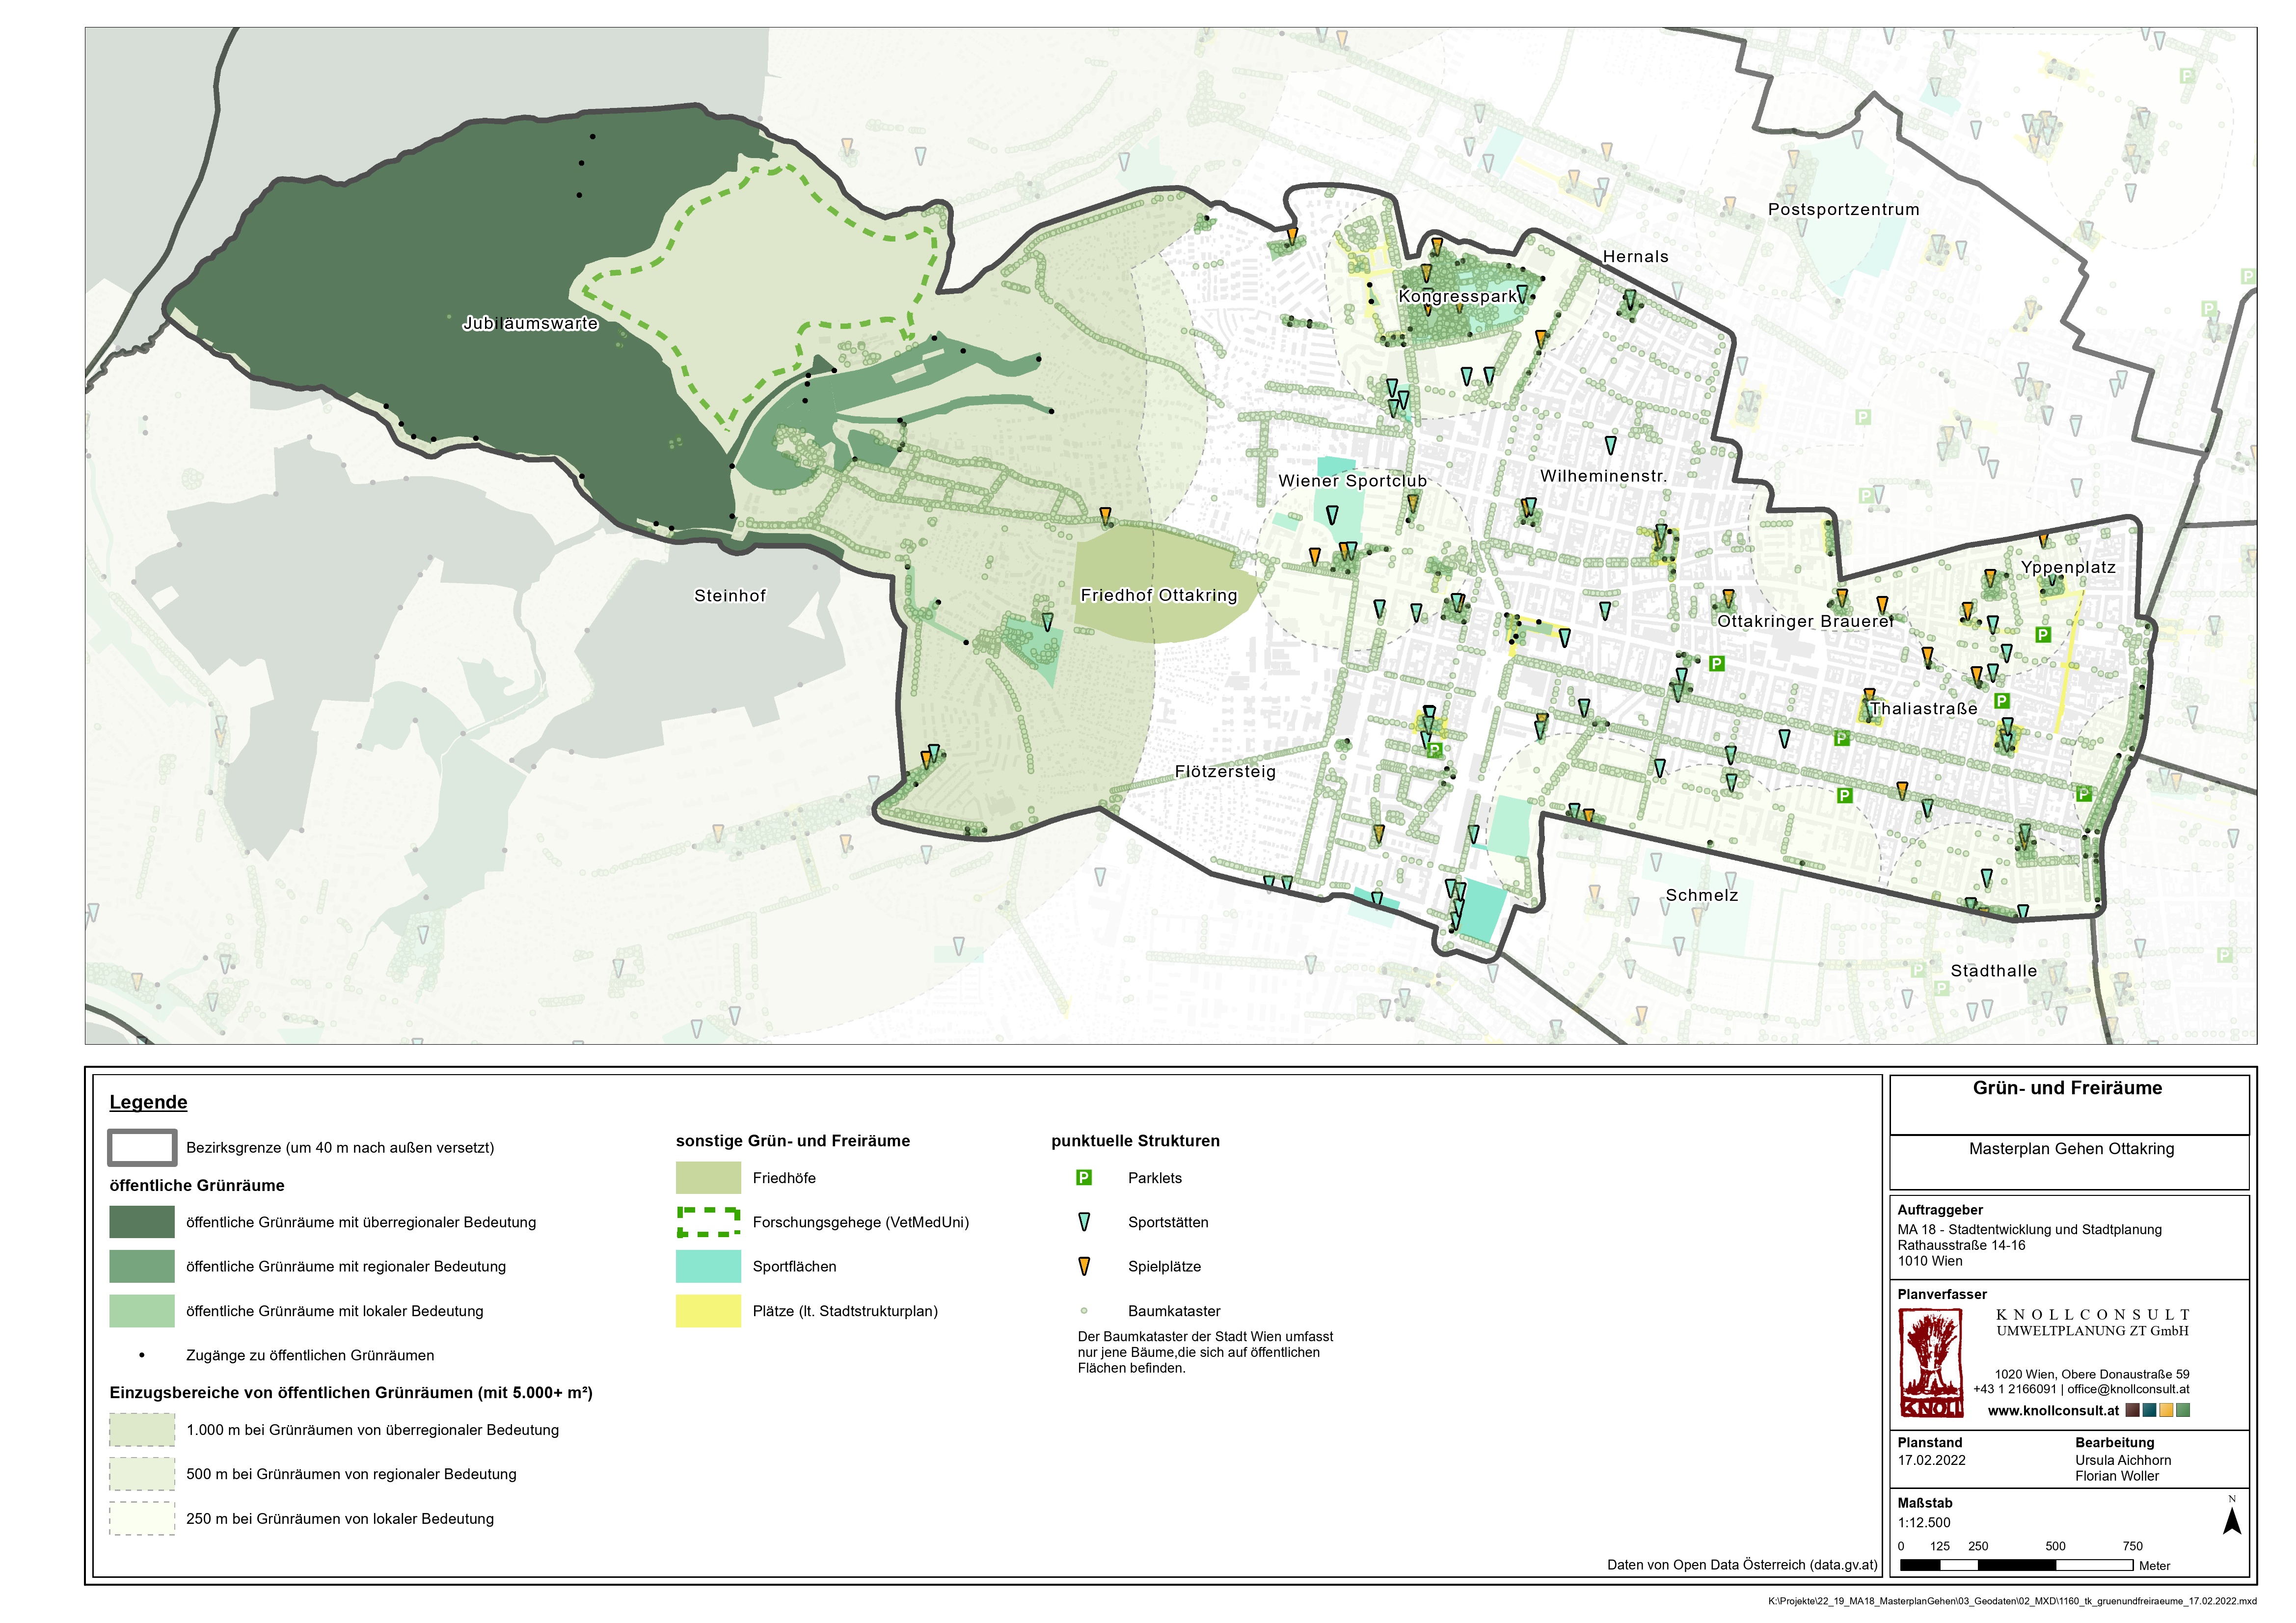This screenshot has height=1623, width=2296.
Task: Click the Yppenplatz map label
Action: (2068, 567)
